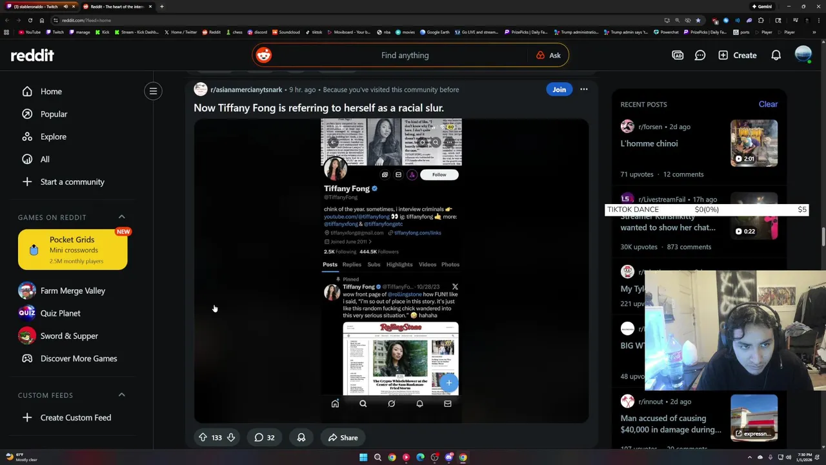Screen dimensions: 826x465
Task: Open the Reddit logo home link
Action: click(x=32, y=56)
